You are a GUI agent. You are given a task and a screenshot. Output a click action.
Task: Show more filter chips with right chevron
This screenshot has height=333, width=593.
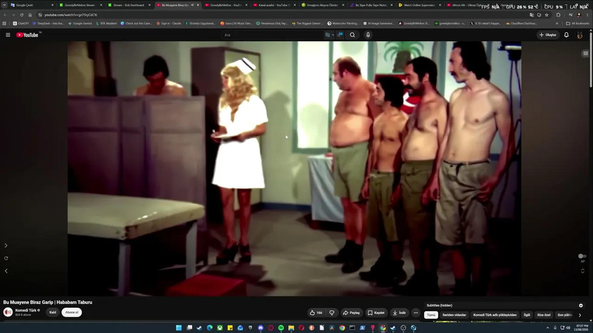pos(580,315)
